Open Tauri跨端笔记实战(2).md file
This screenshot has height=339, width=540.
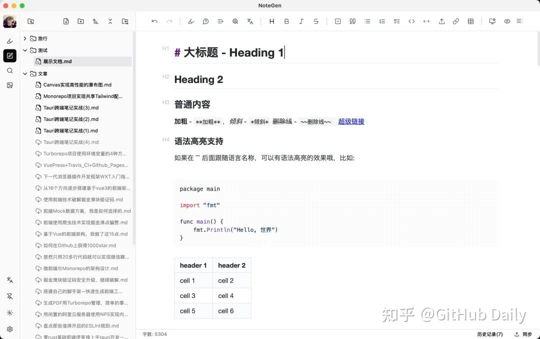tap(70, 119)
